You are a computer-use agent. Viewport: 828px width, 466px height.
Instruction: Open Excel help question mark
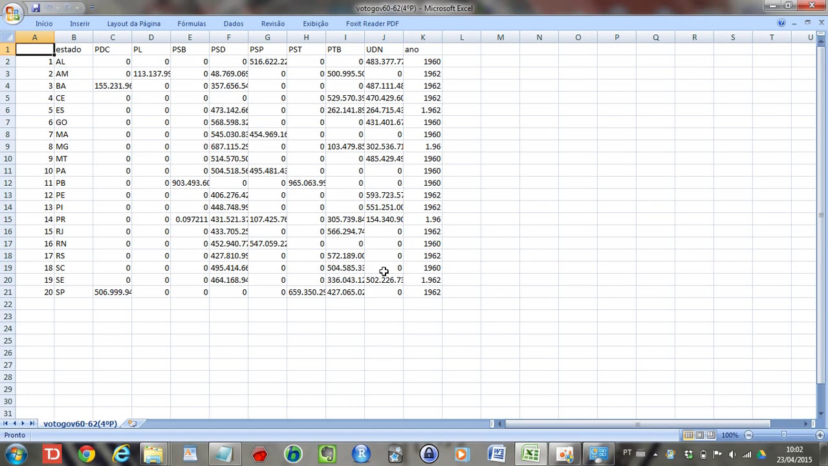(x=781, y=23)
